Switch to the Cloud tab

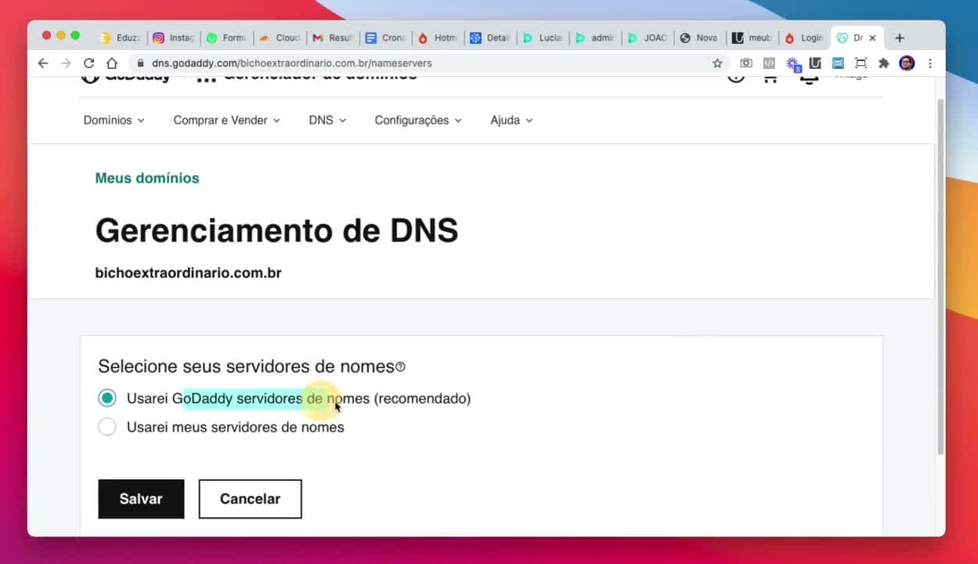pos(280,38)
